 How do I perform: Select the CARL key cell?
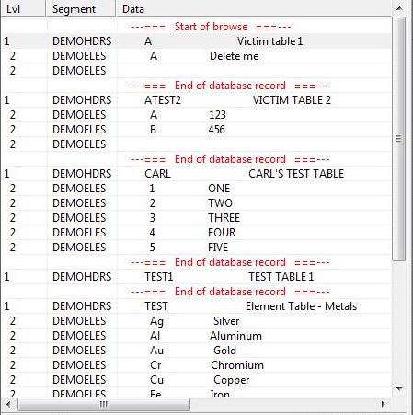(x=157, y=174)
